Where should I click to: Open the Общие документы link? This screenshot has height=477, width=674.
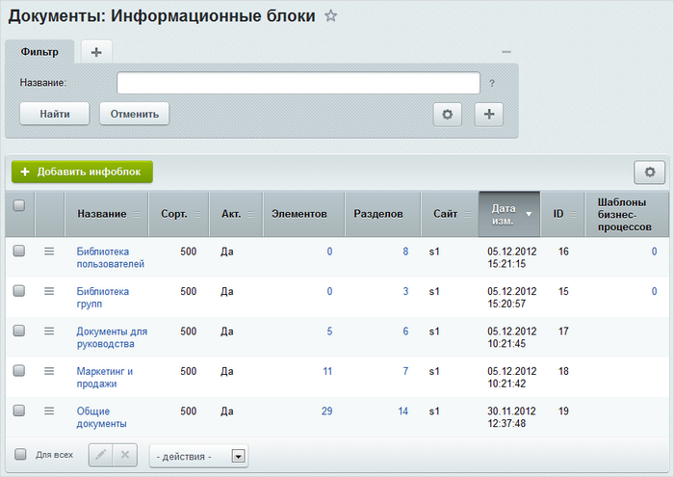coord(101,417)
